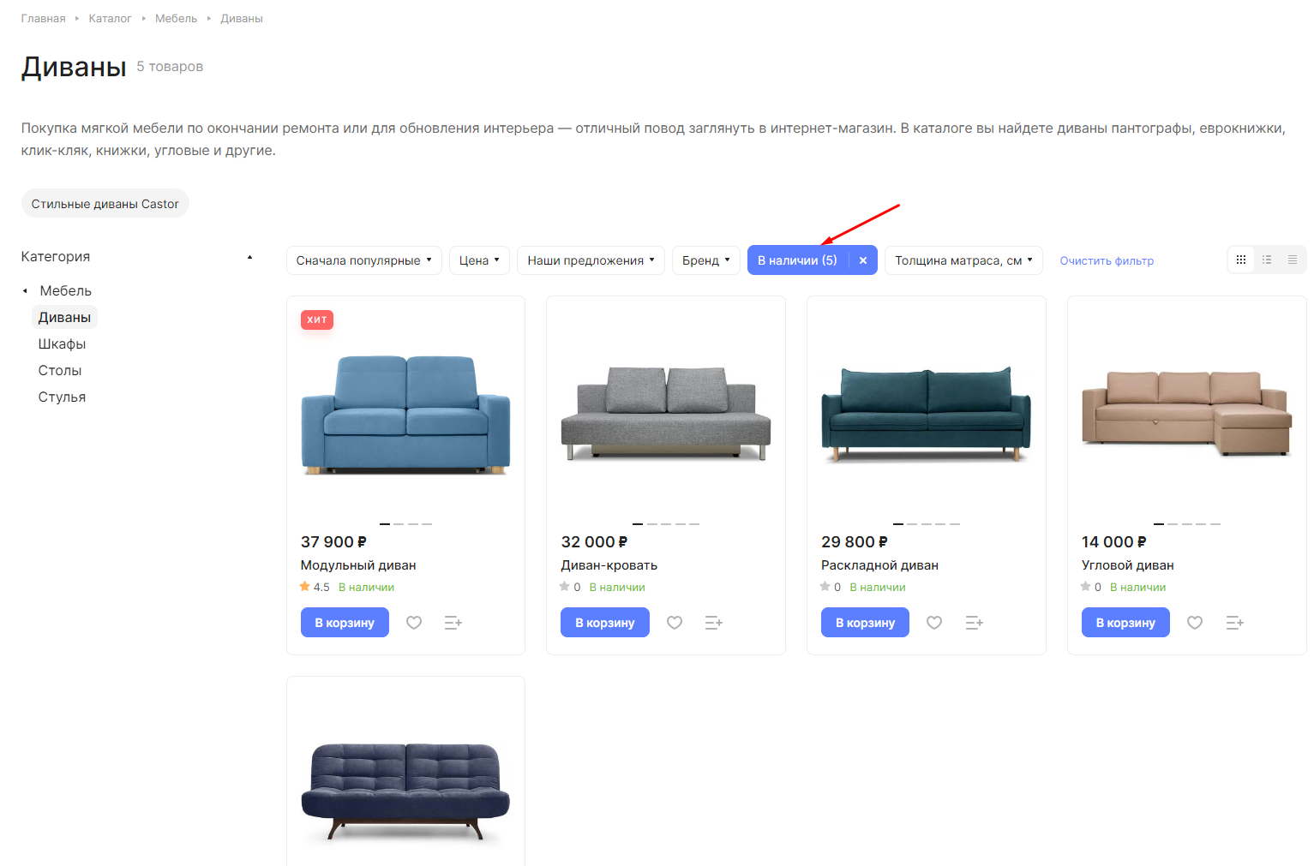Add Угловой диван В корзину

point(1125,623)
